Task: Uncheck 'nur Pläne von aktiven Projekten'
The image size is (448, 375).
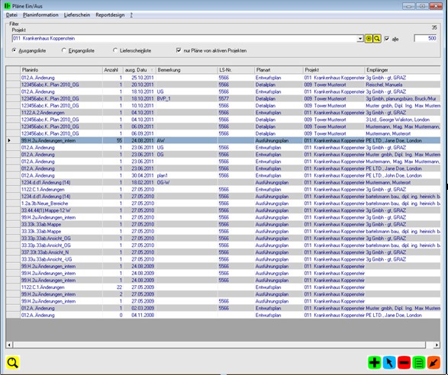Action: (179, 50)
